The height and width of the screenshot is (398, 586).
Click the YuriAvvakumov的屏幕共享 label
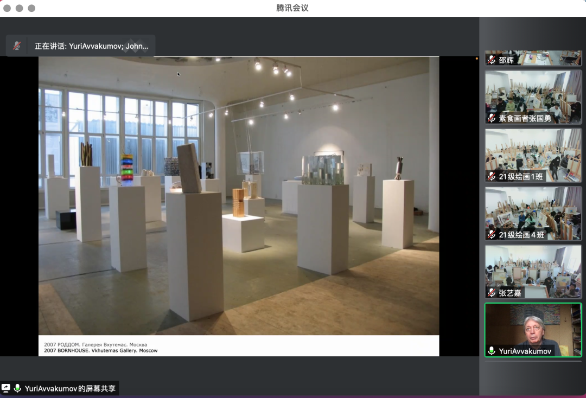pyautogui.click(x=70, y=388)
